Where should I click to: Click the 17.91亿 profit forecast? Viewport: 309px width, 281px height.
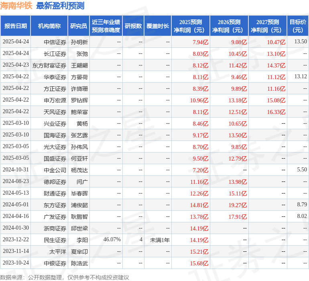(238, 216)
